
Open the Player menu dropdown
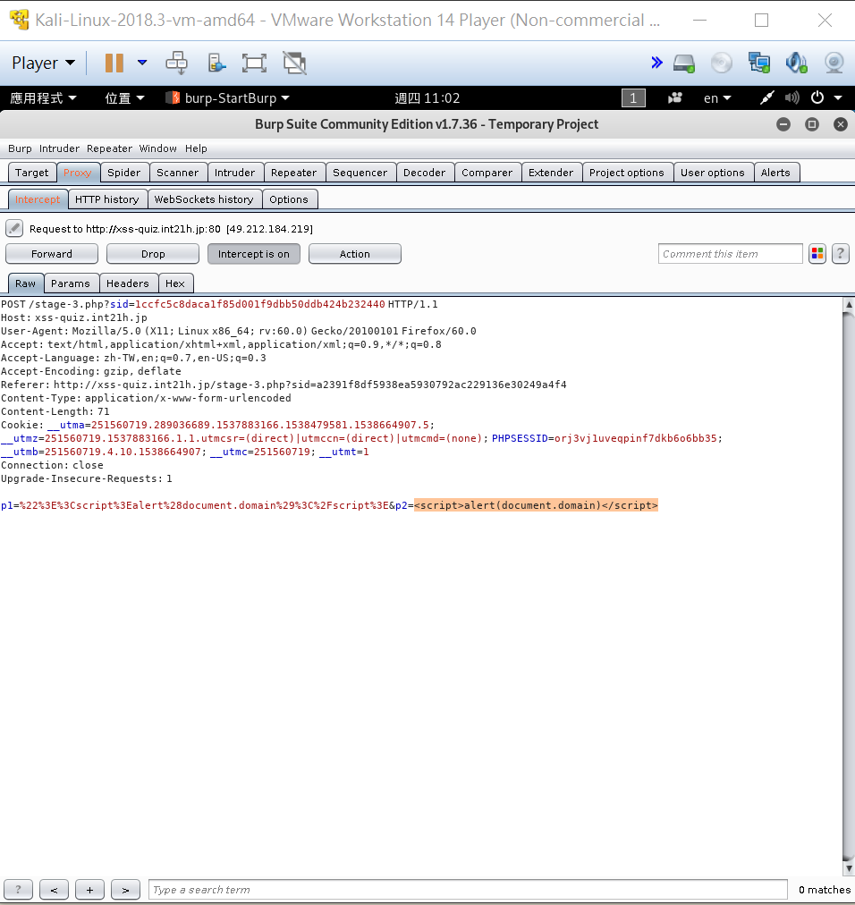[43, 63]
